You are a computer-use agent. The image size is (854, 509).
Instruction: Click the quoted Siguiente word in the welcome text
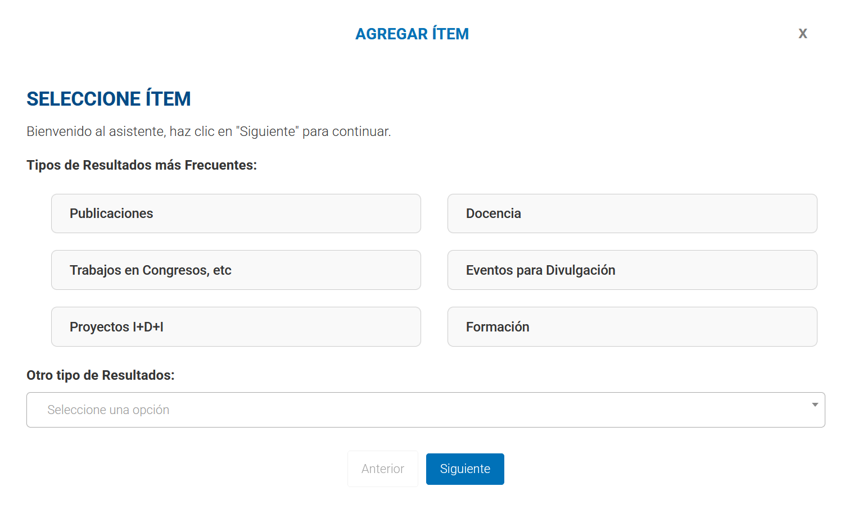tap(267, 131)
